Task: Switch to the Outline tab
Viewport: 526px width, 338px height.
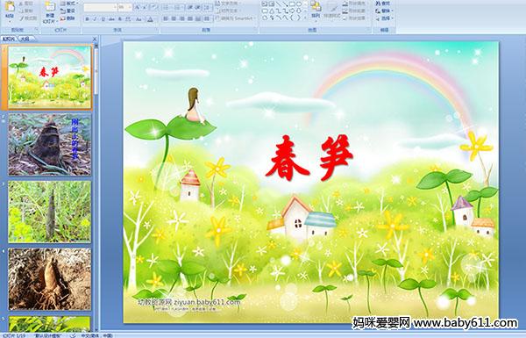Action: point(25,39)
